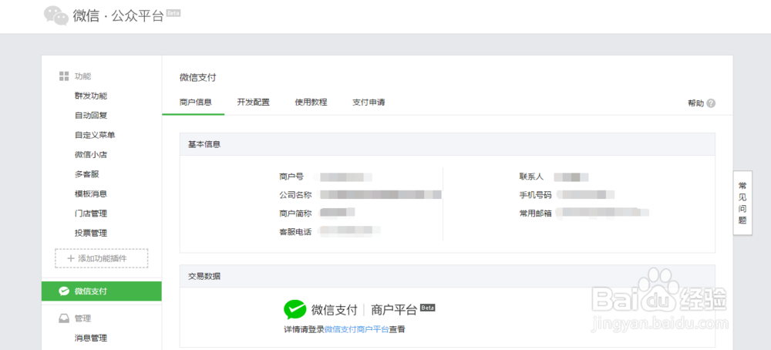Click the Beta badge next to 公众平台
Screen dimensions: 771x350
pyautogui.click(x=173, y=13)
